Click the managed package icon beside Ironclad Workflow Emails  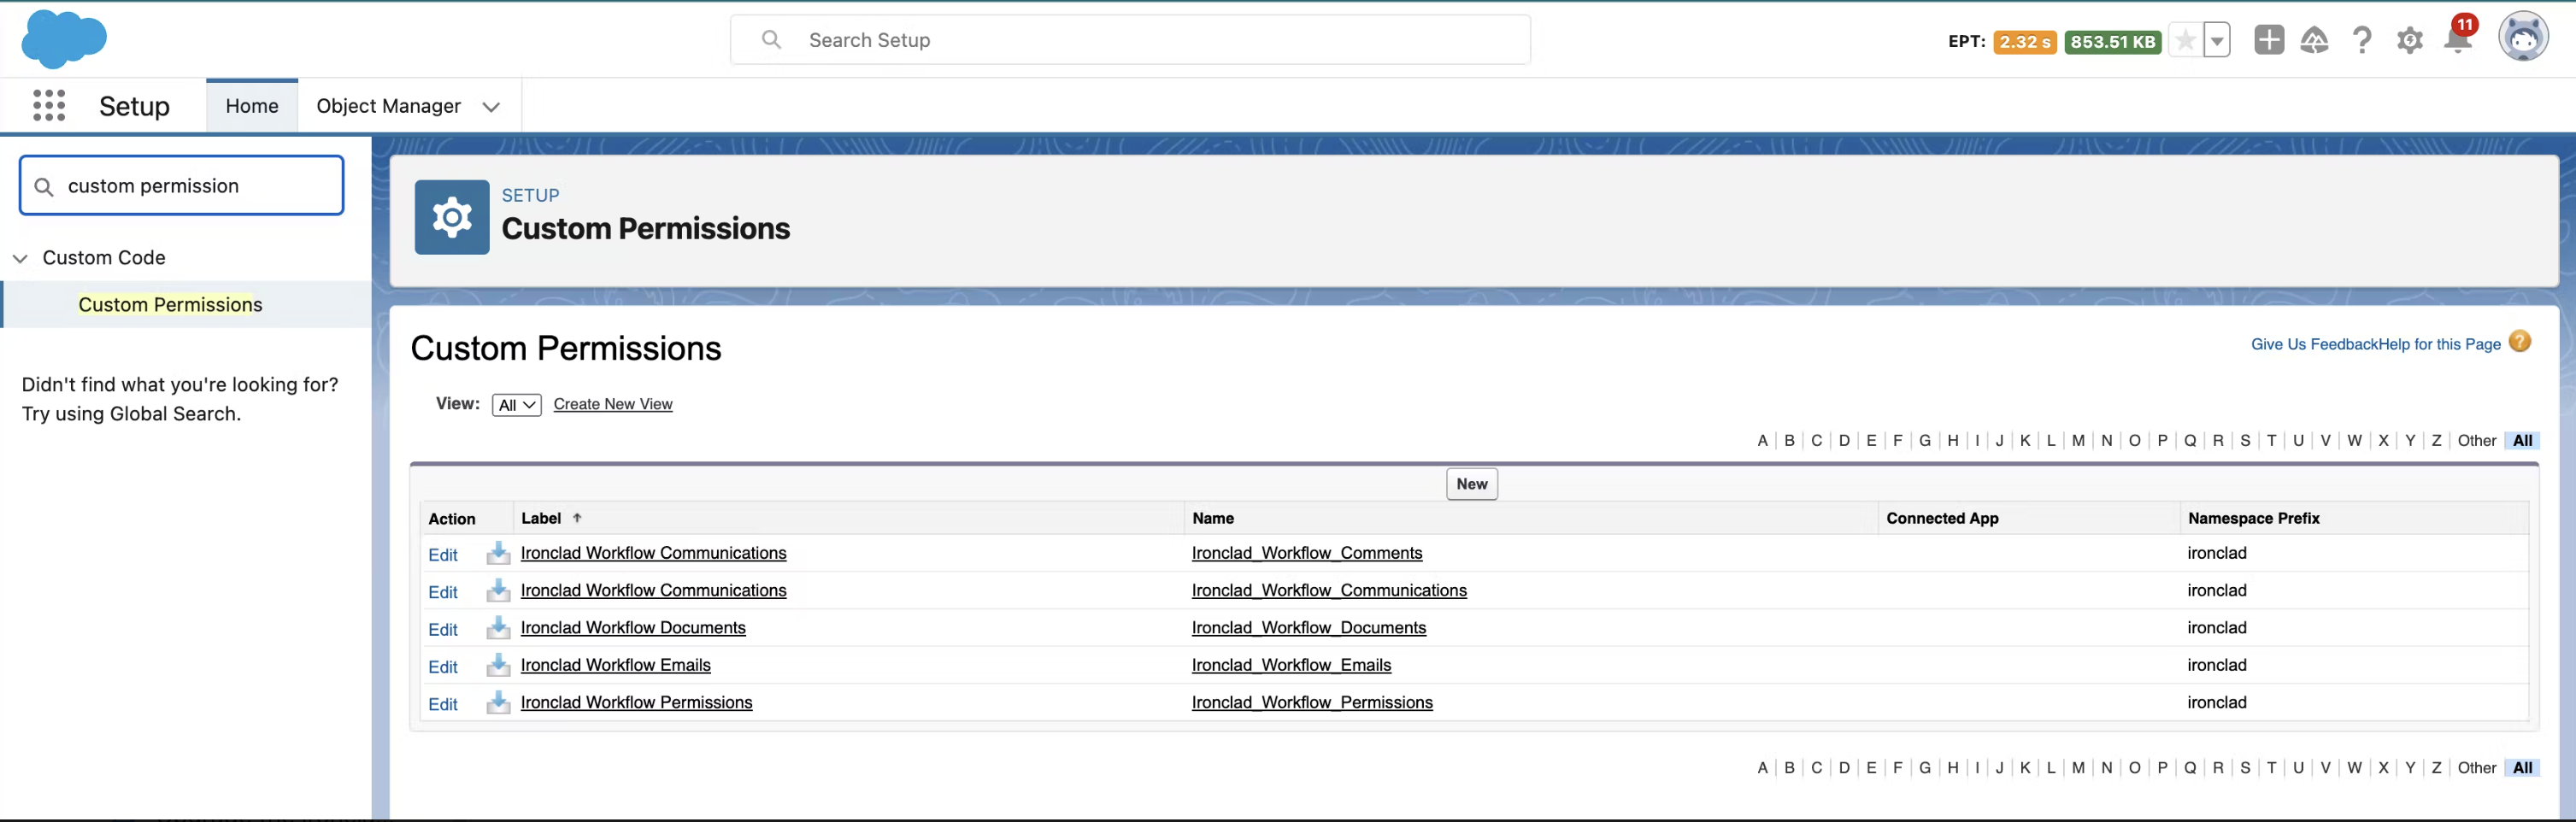tap(498, 665)
